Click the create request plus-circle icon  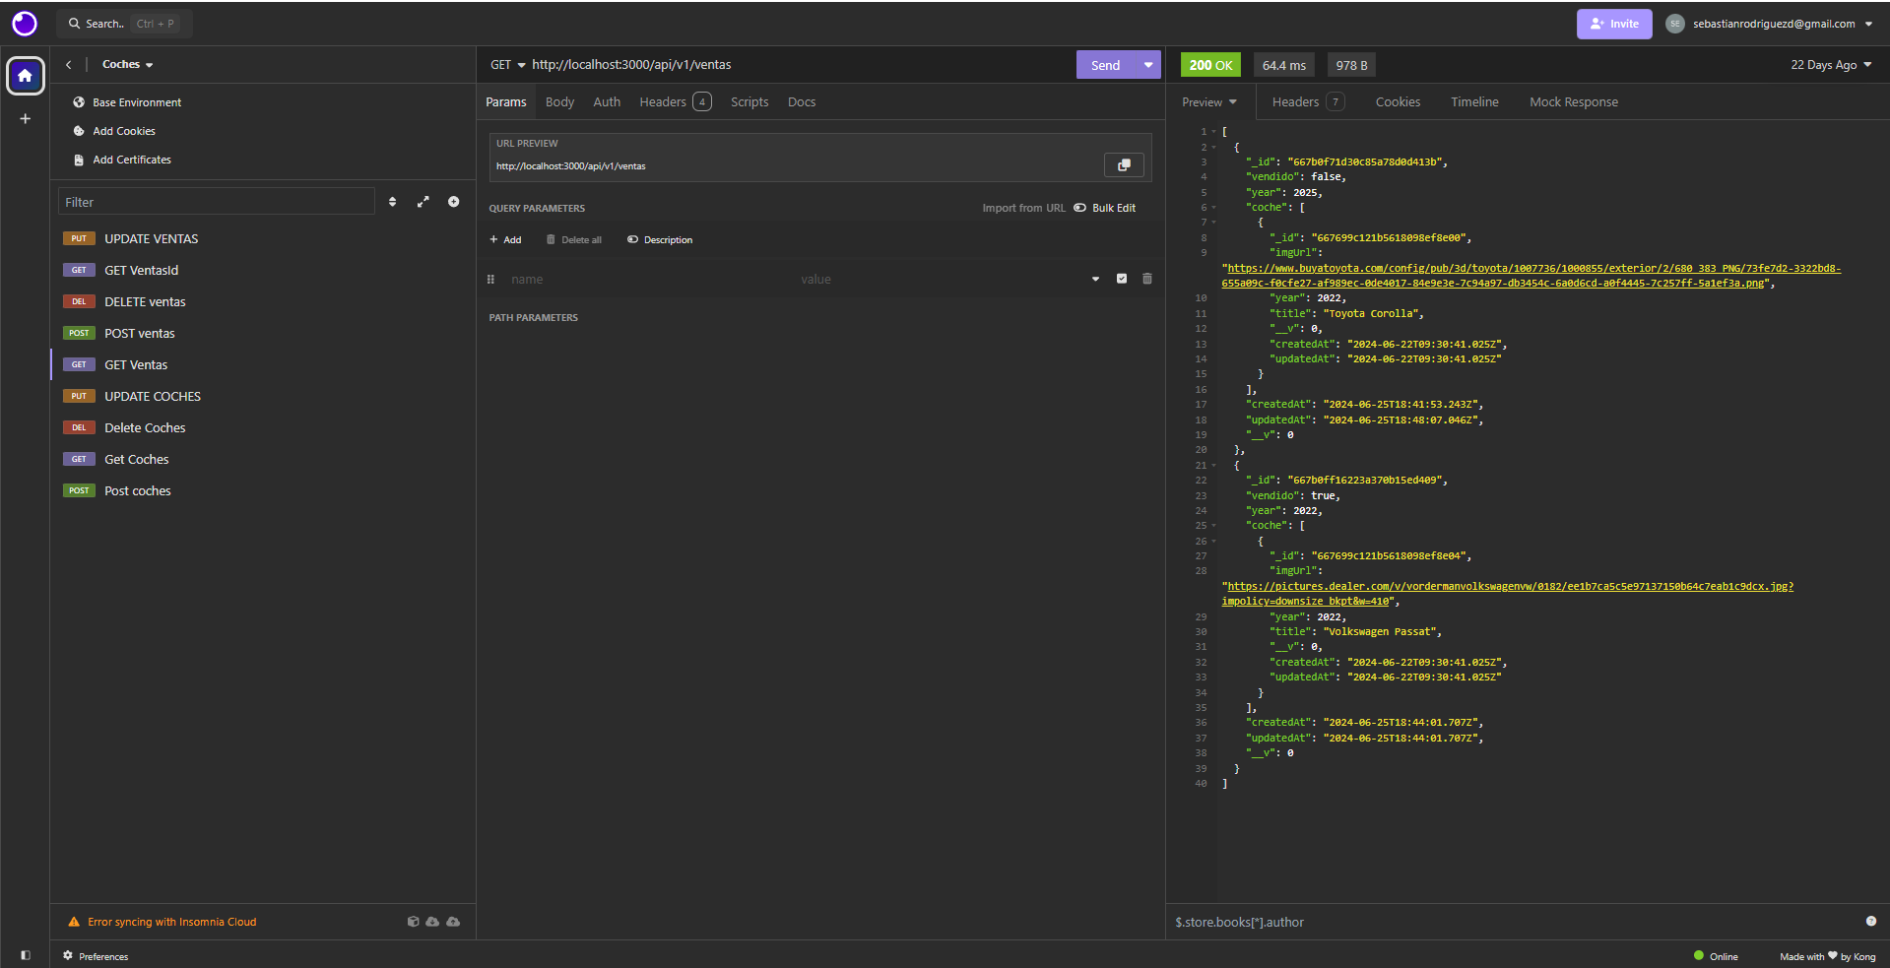454,202
